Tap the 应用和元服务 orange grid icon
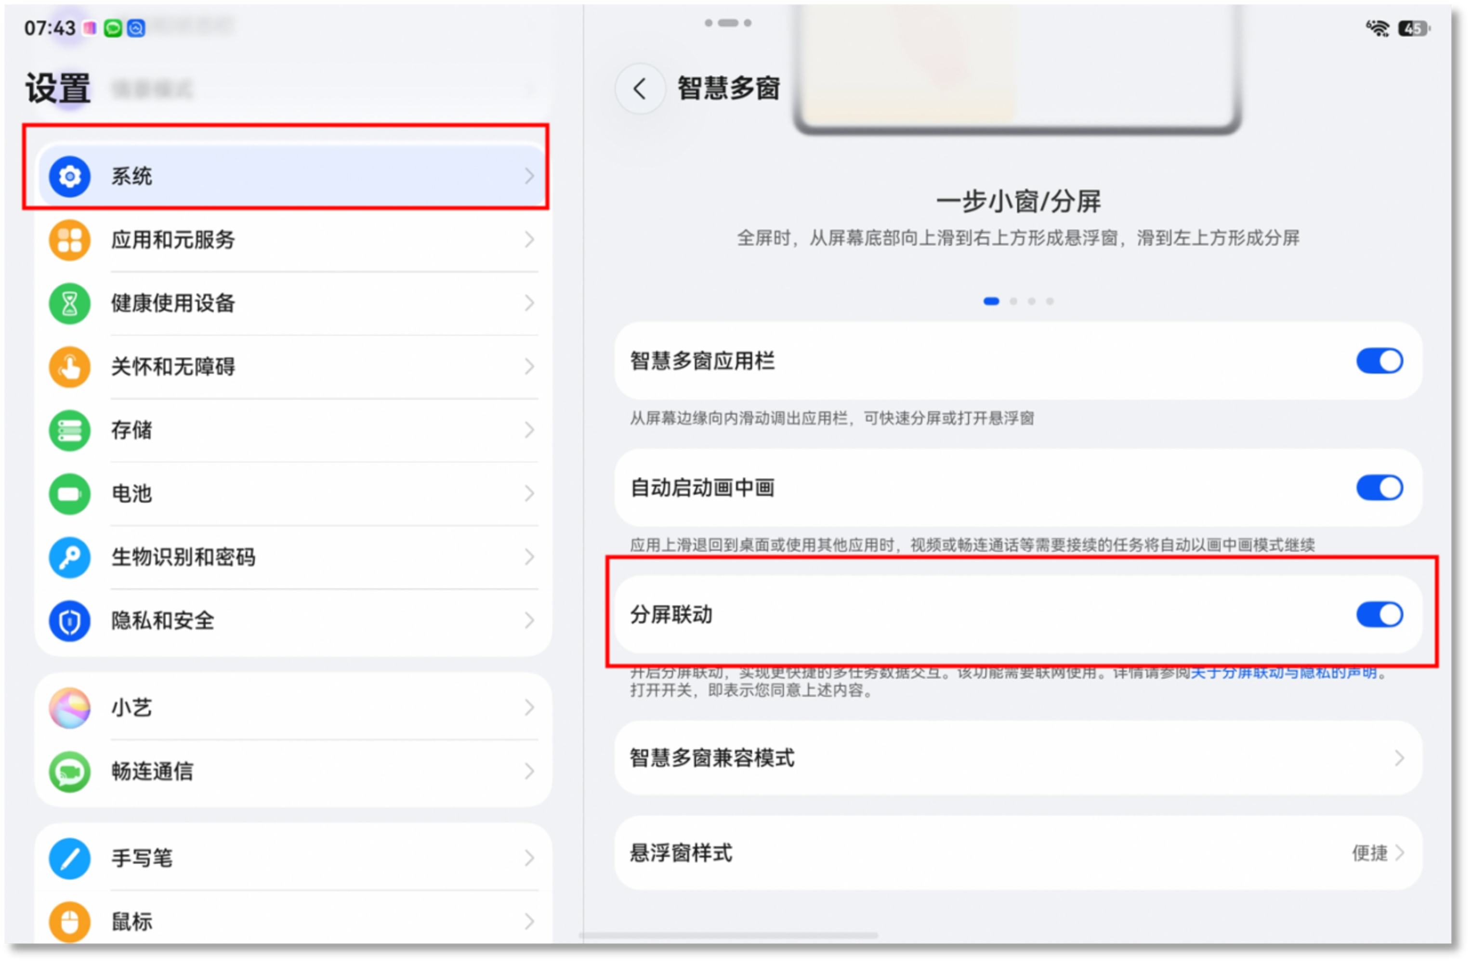This screenshot has height=963, width=1472. (70, 240)
